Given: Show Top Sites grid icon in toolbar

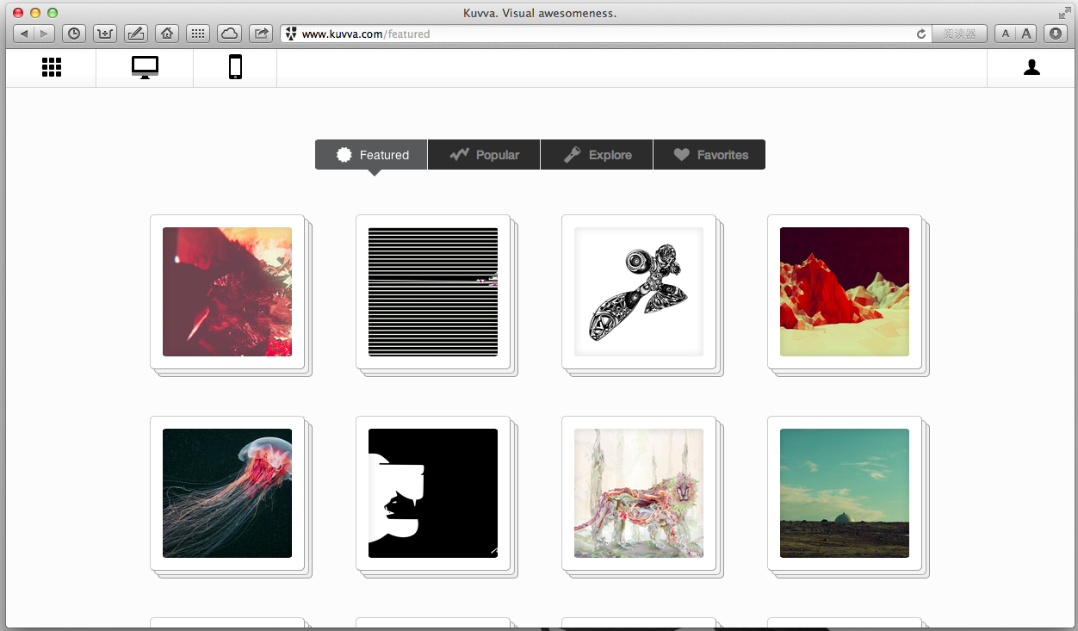Looking at the screenshot, I should [x=198, y=34].
